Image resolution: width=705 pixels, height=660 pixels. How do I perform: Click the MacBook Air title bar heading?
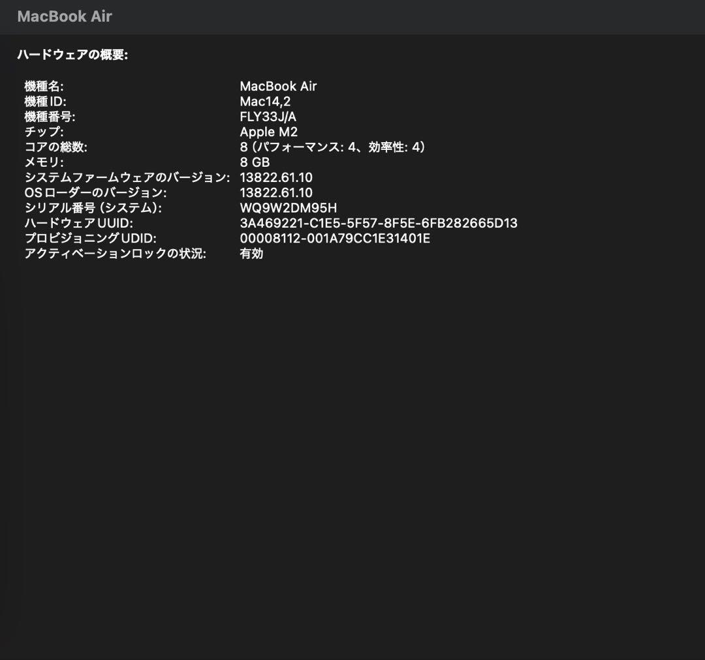point(63,17)
